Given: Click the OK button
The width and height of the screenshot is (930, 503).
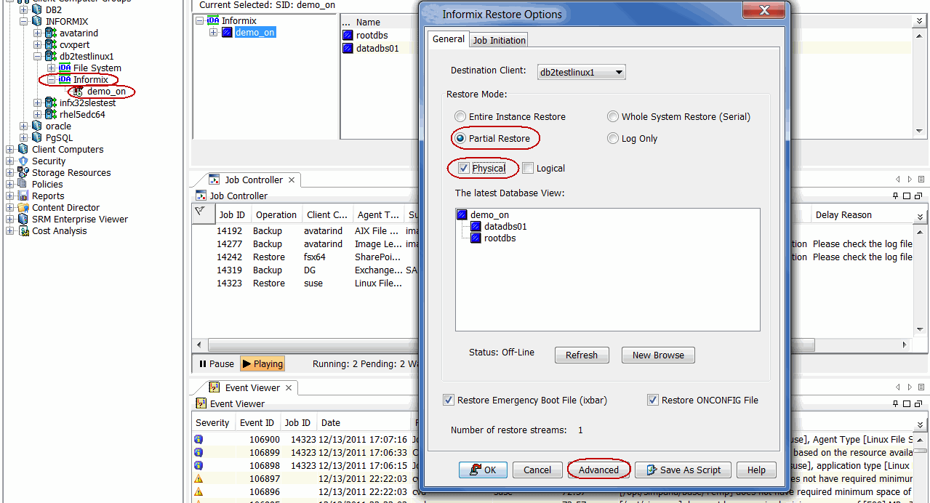Looking at the screenshot, I should pos(483,470).
